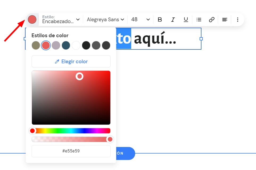The width and height of the screenshot is (256, 170).
Task: Select the olive color style swatch
Action: 36,45
